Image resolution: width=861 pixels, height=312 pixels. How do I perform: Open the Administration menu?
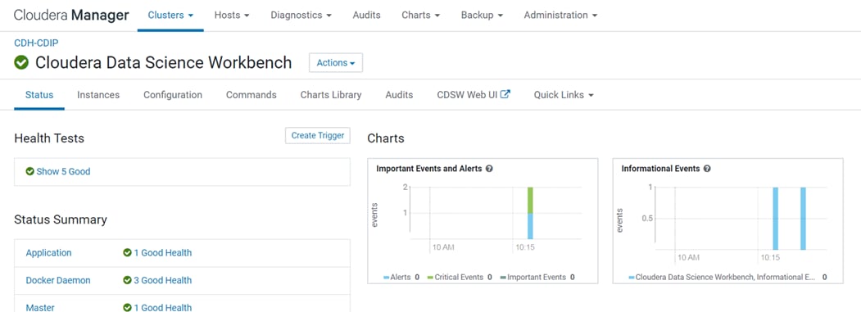(560, 16)
